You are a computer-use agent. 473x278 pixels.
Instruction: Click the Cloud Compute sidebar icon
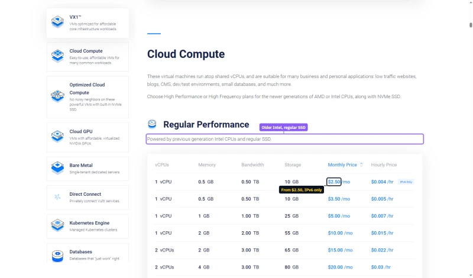pos(57,56)
